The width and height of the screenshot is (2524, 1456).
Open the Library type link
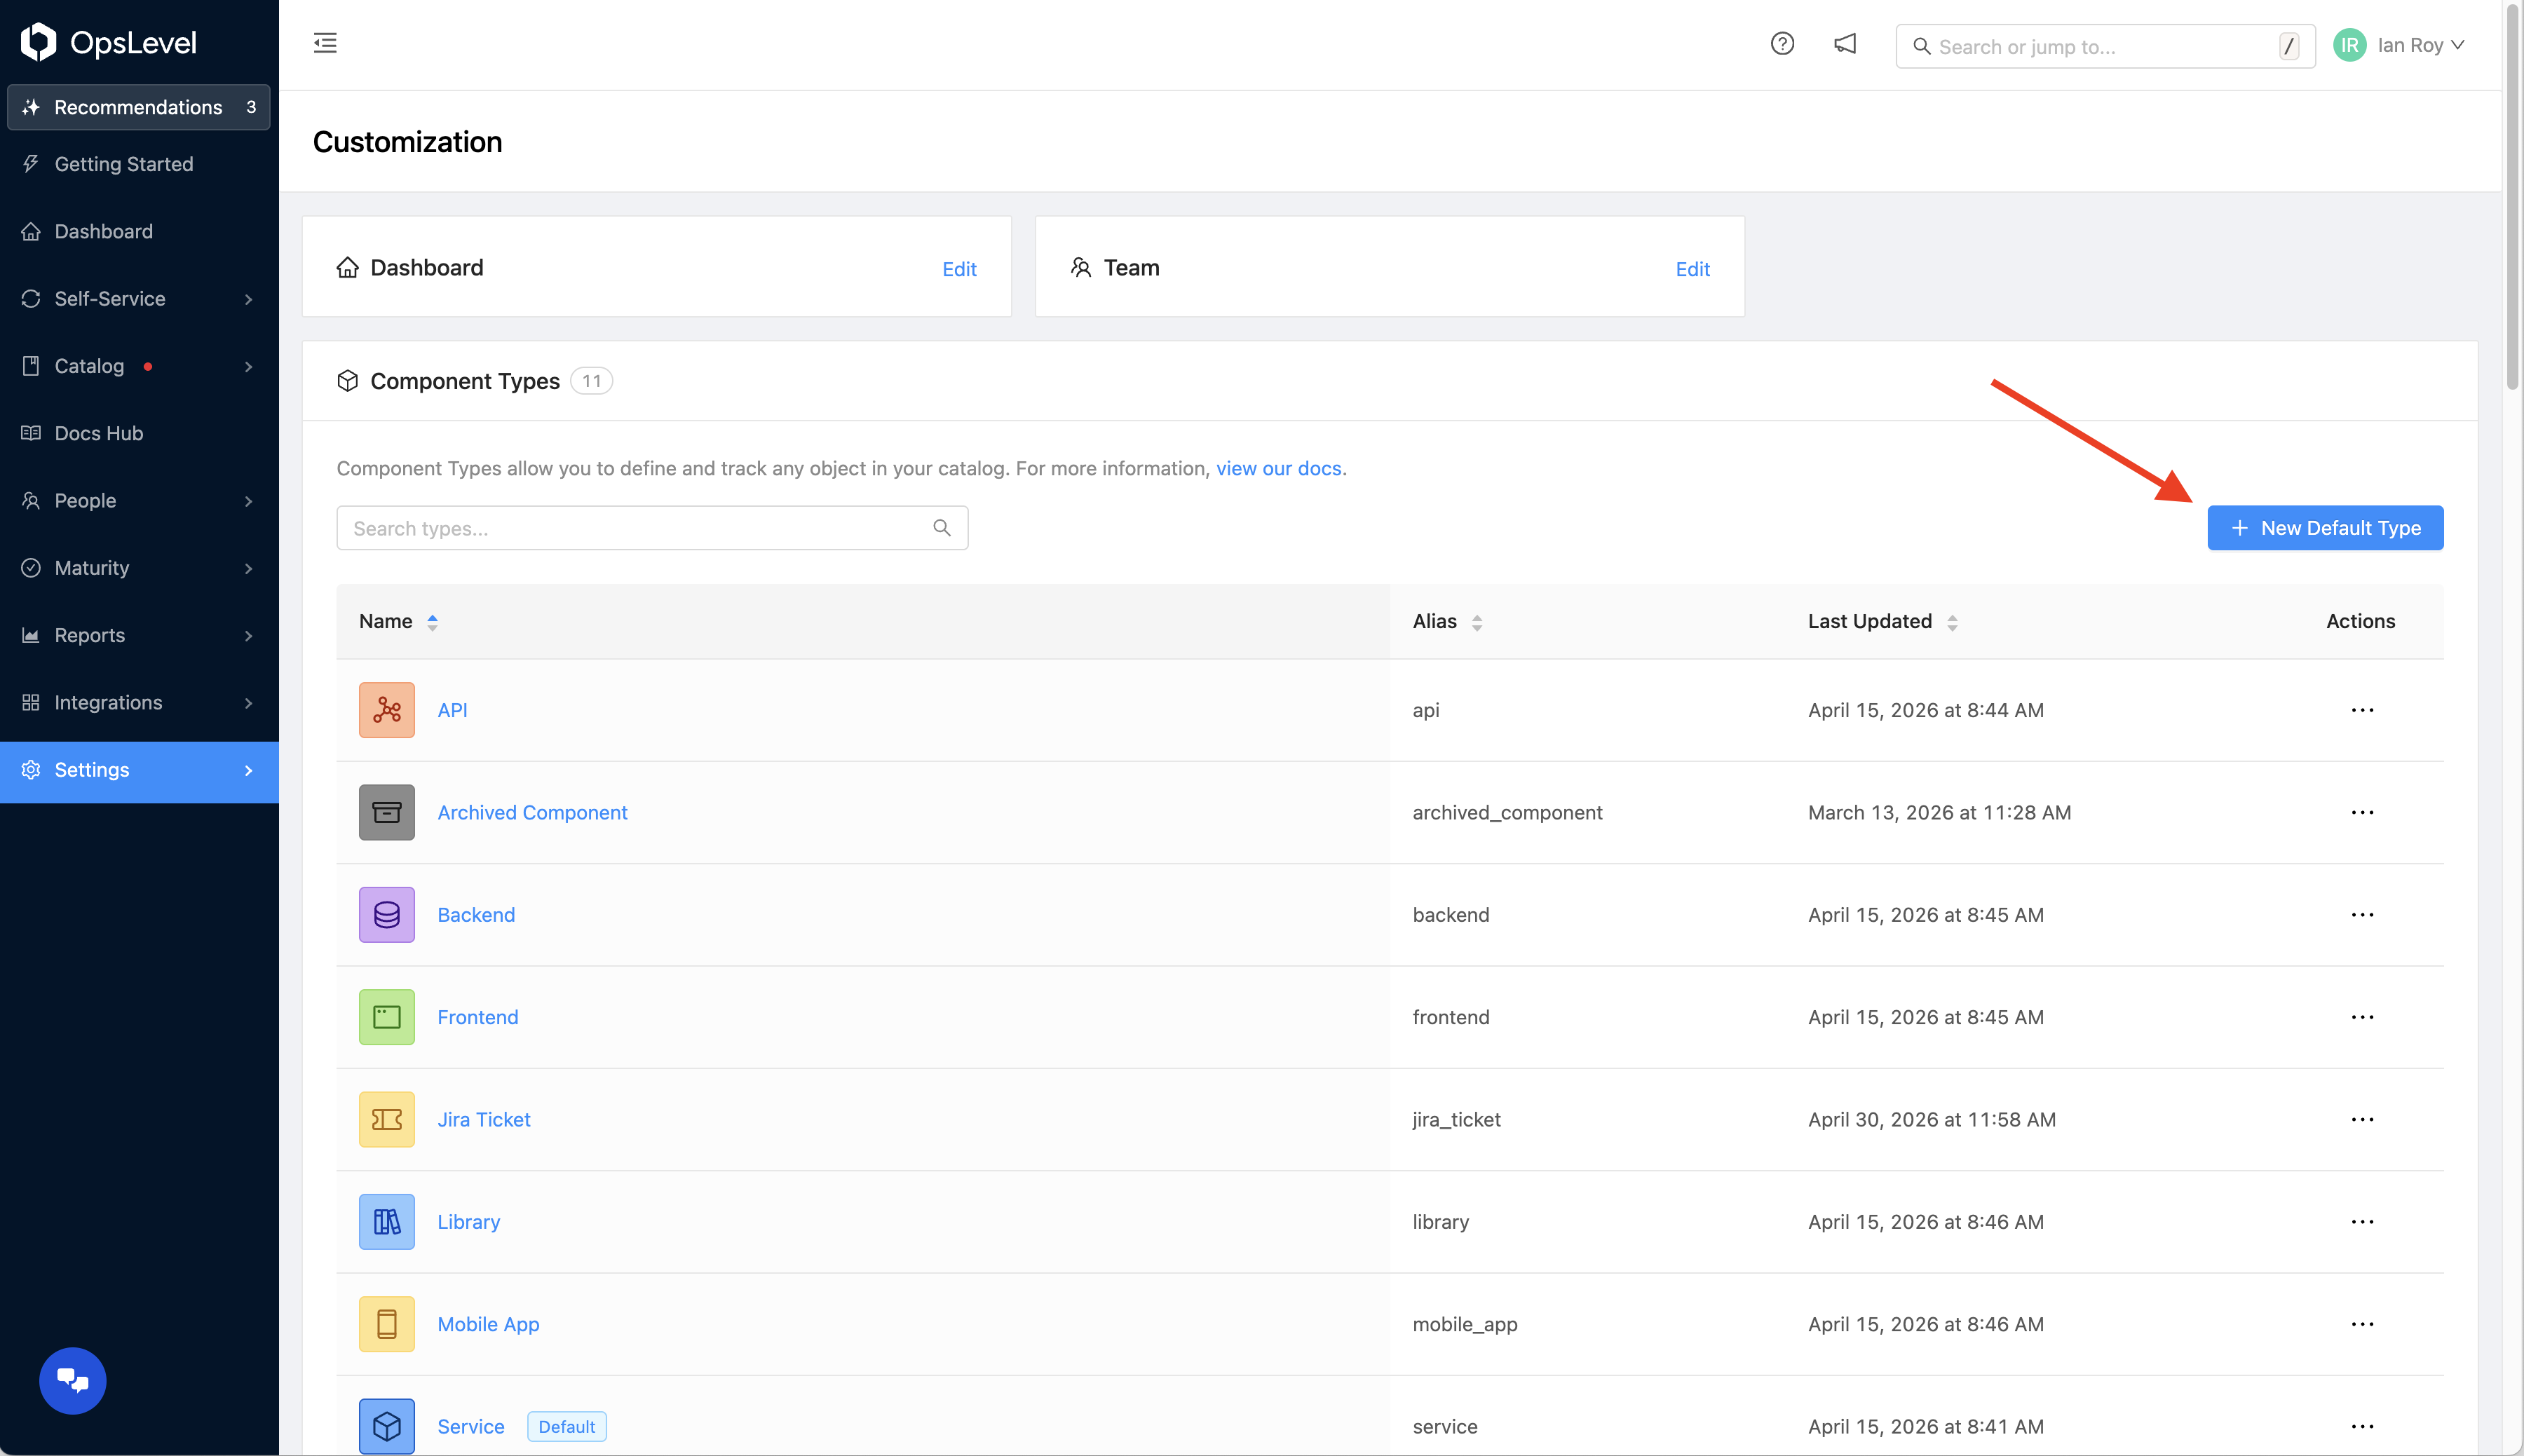pos(469,1222)
